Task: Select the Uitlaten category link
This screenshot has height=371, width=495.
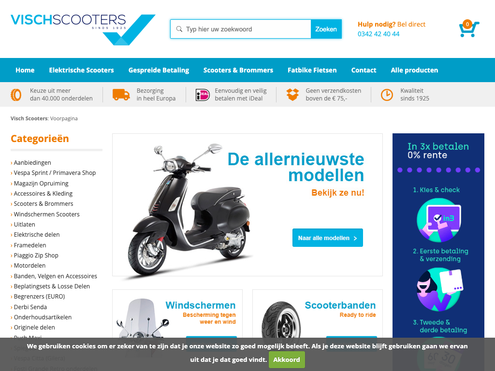Action: click(24, 224)
